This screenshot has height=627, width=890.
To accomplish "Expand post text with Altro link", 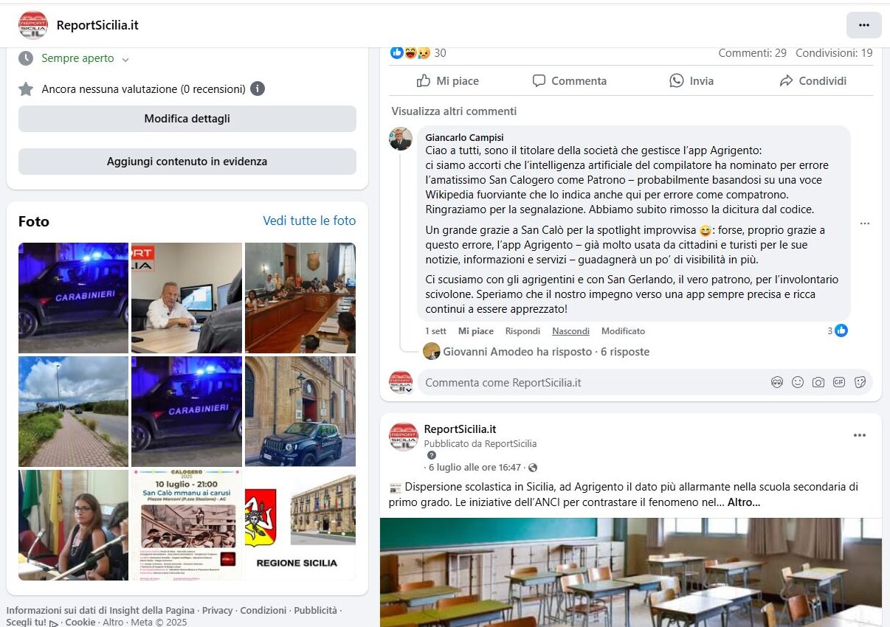I will tap(744, 502).
